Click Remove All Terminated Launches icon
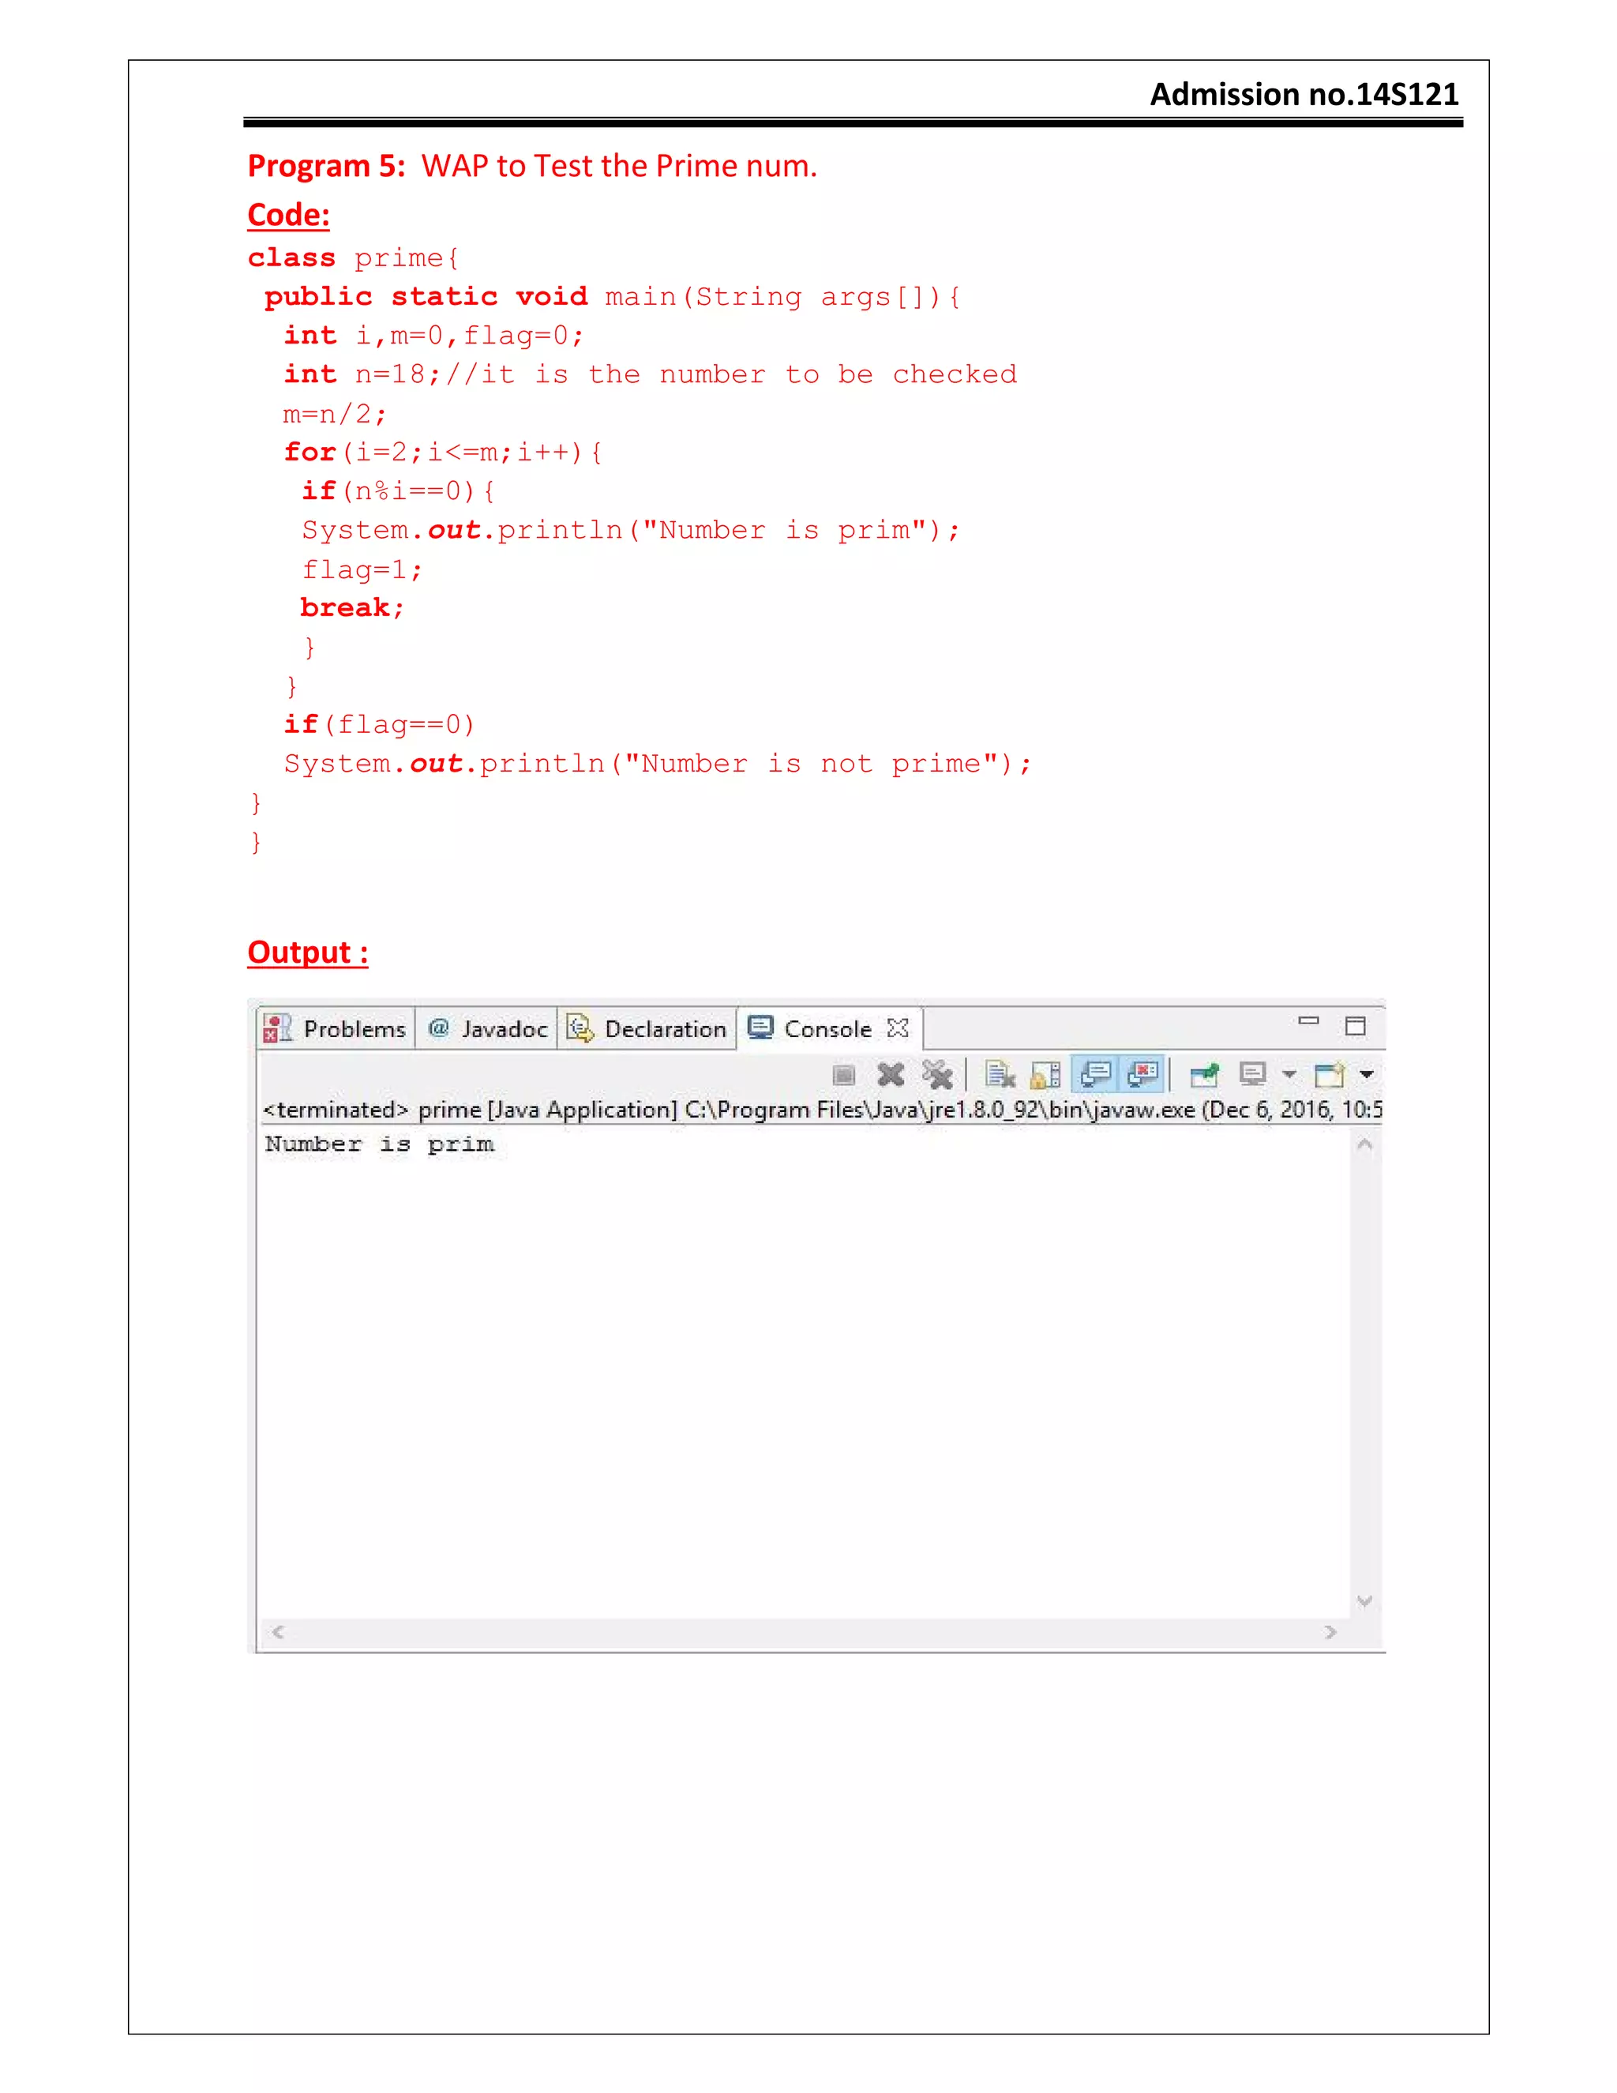 (937, 1075)
